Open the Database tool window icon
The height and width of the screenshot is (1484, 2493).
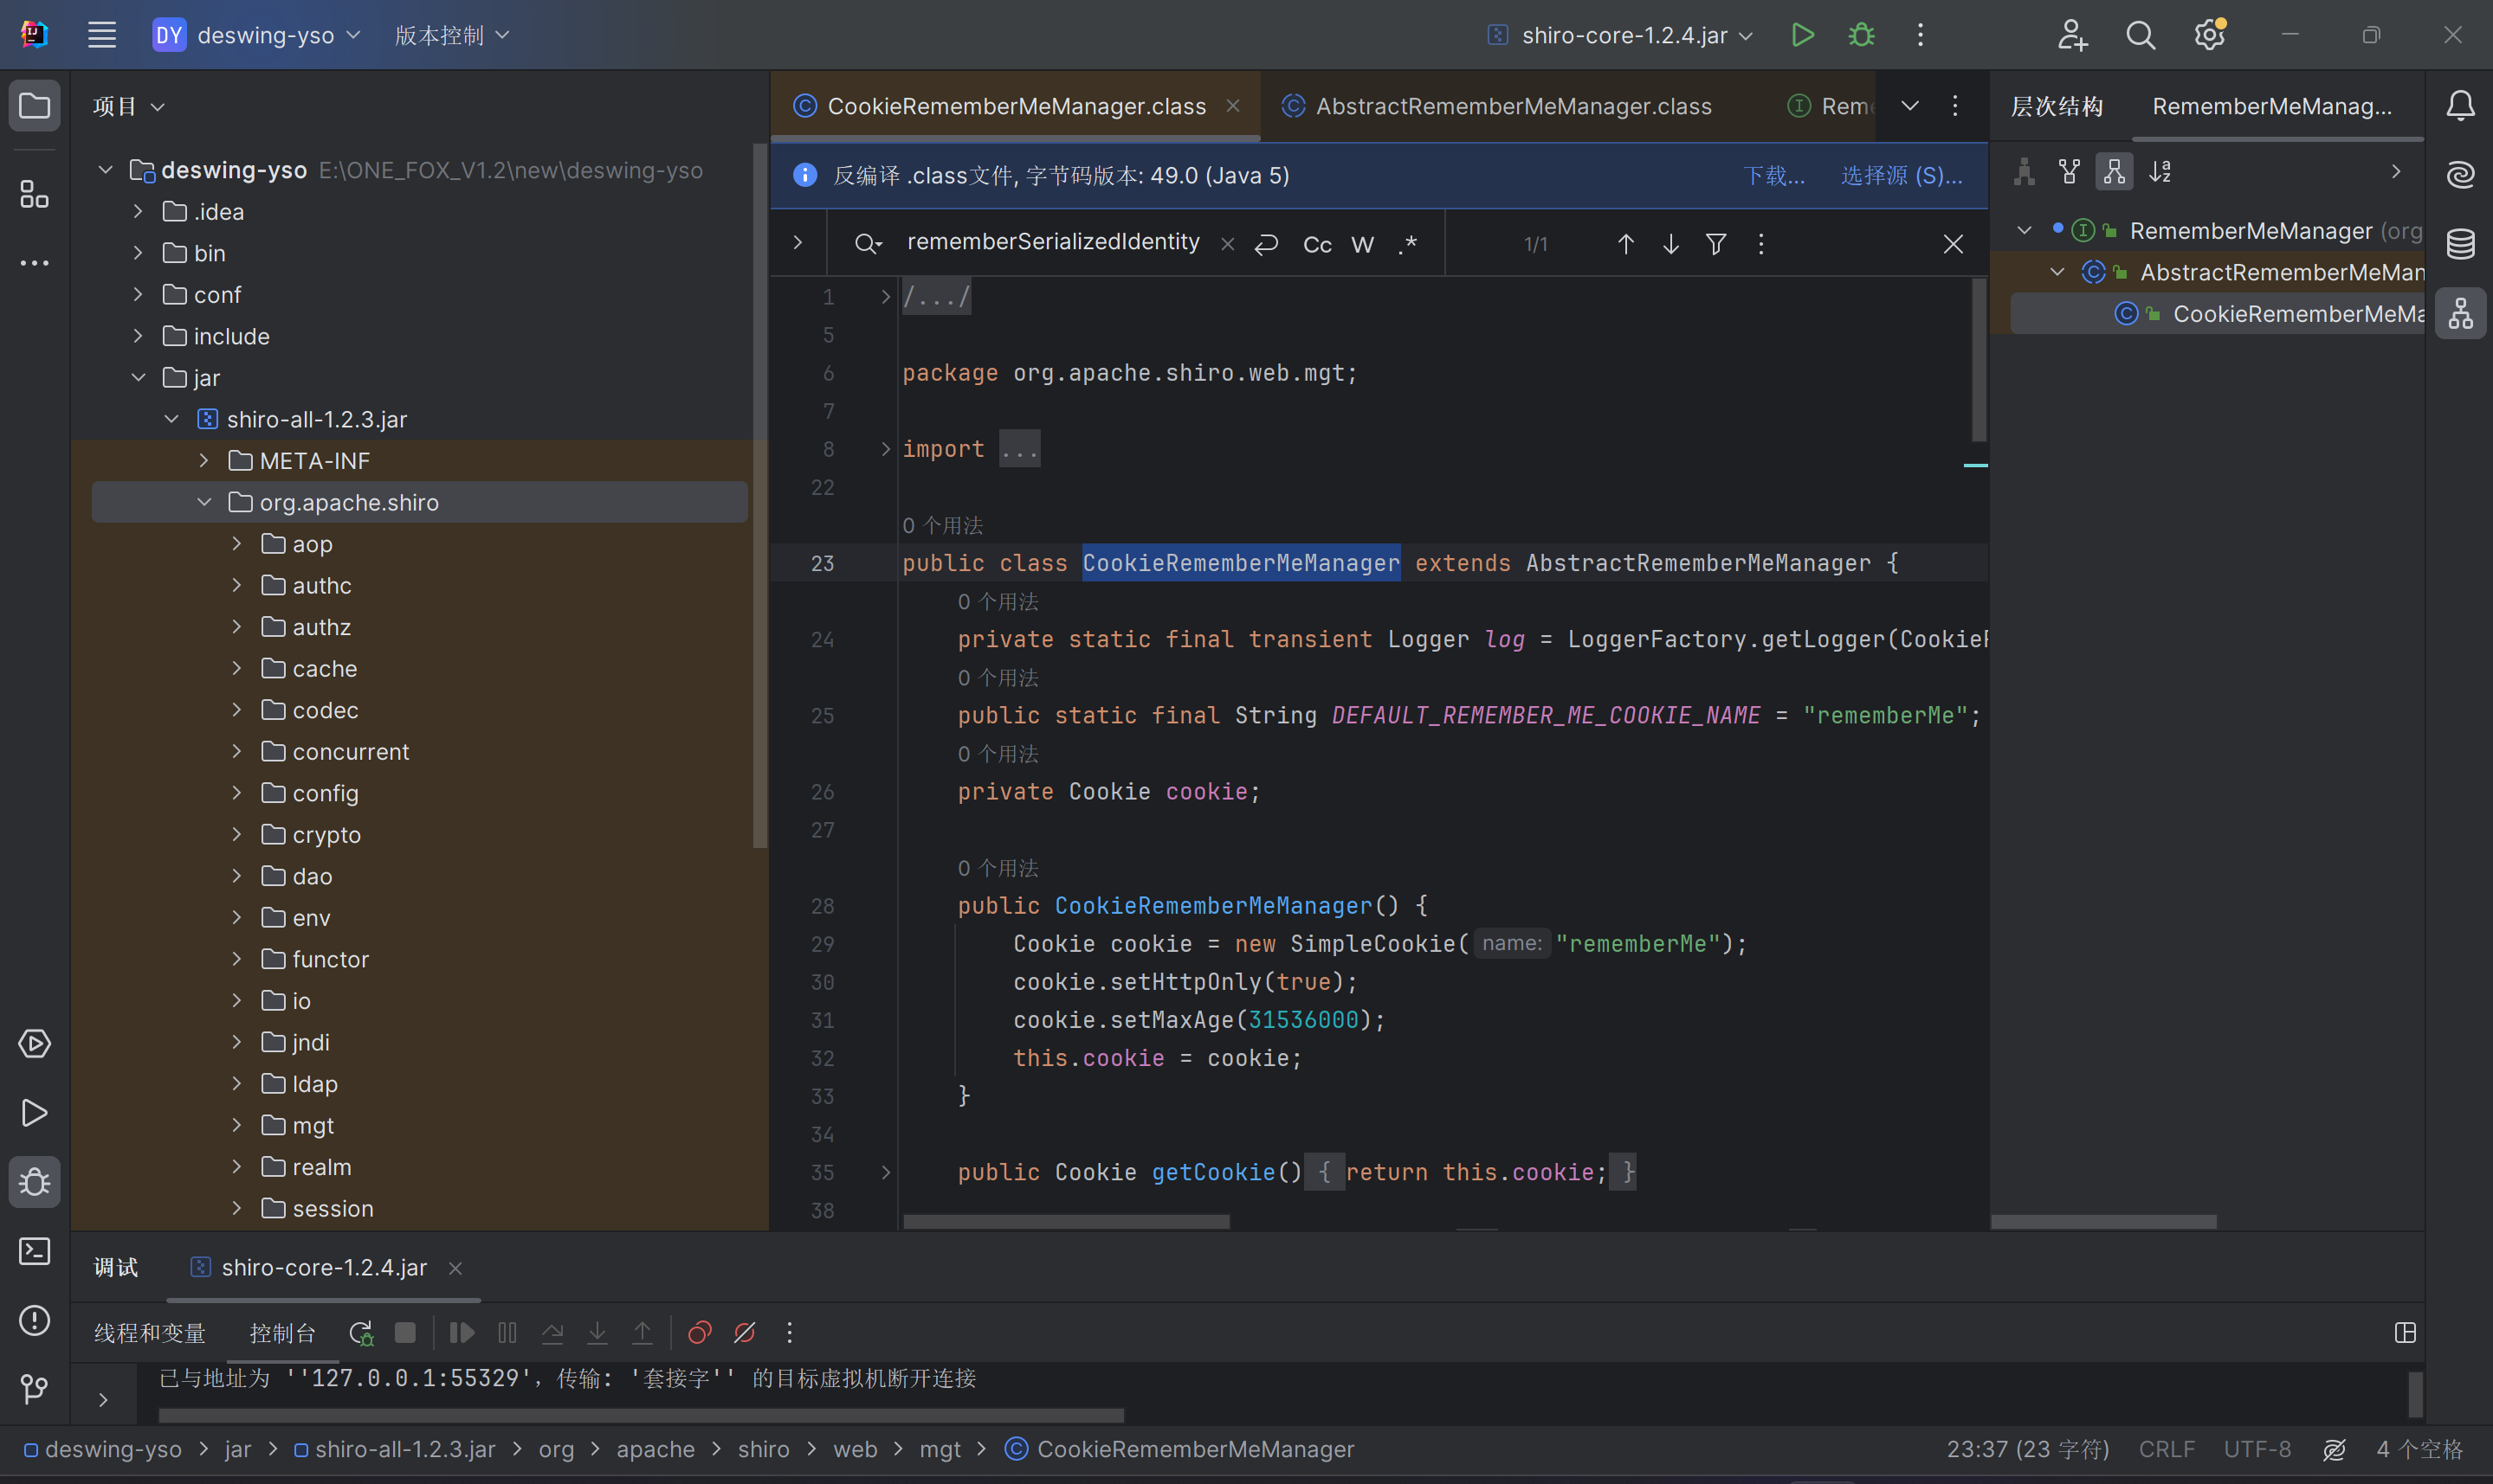coord(2460,243)
